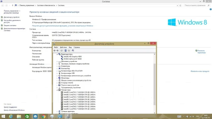Click the Device Manager vertical scrollbar thumb

(154, 84)
